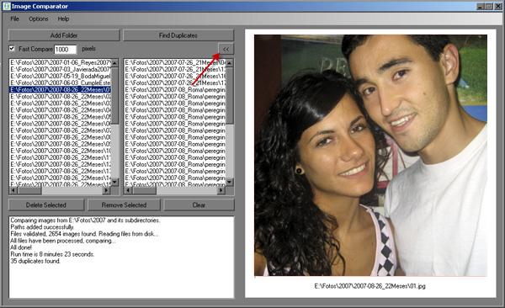Click the left list scroll-up arrow
The height and width of the screenshot is (308, 505).
pyautogui.click(x=114, y=63)
